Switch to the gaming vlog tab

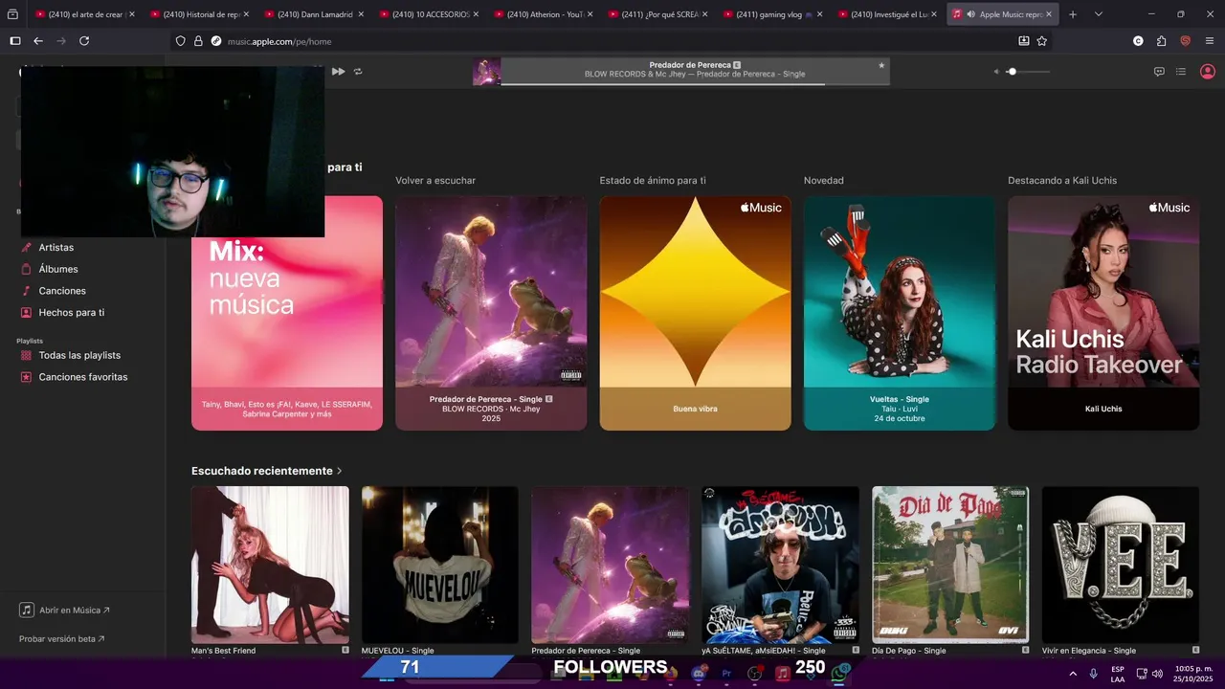point(772,14)
